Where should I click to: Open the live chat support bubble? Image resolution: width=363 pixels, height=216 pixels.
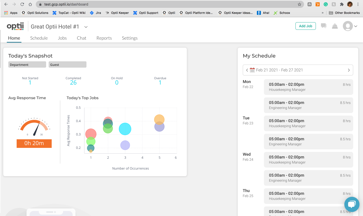[x=352, y=204]
